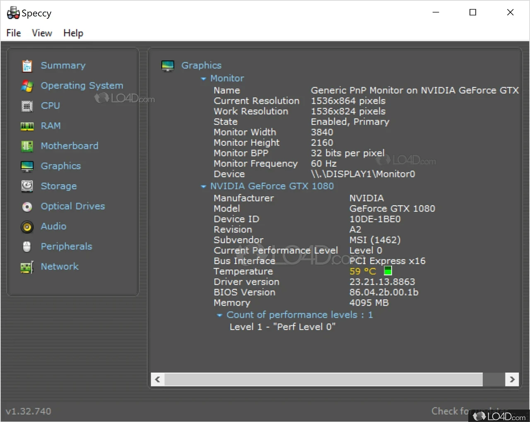This screenshot has width=530, height=422.
Task: Click the 32 bits per pixel value
Action: click(348, 153)
